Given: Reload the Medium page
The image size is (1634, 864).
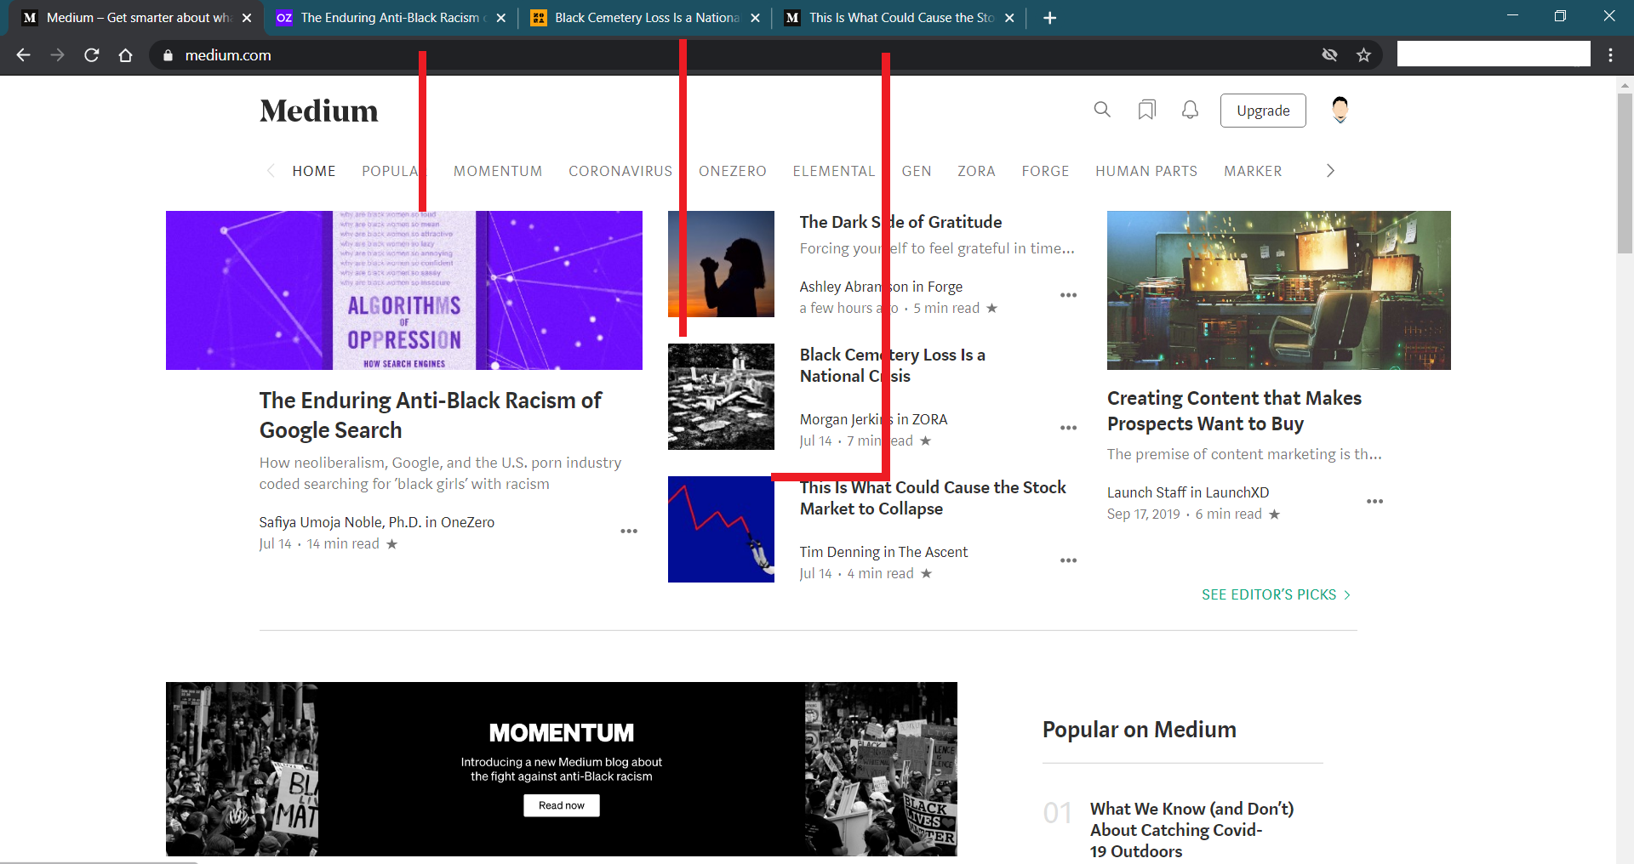Looking at the screenshot, I should [x=92, y=55].
